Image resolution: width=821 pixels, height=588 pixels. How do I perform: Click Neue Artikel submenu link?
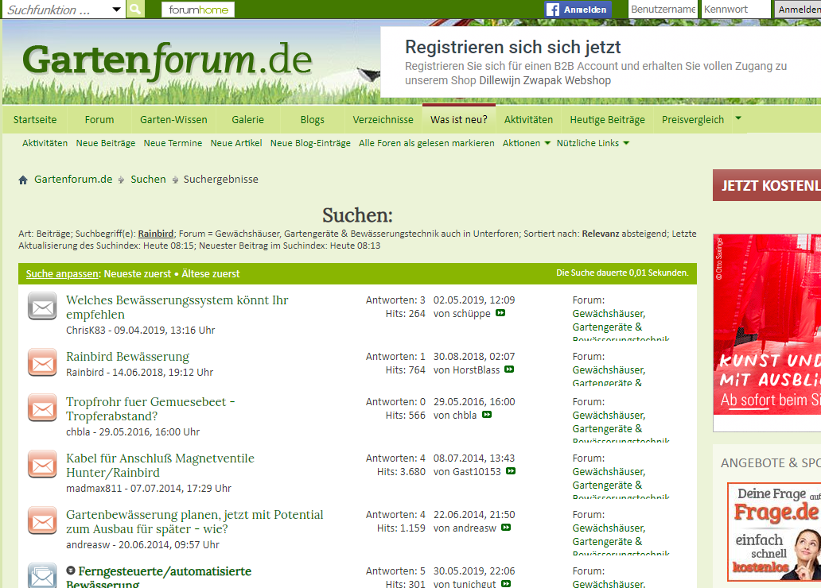point(236,143)
